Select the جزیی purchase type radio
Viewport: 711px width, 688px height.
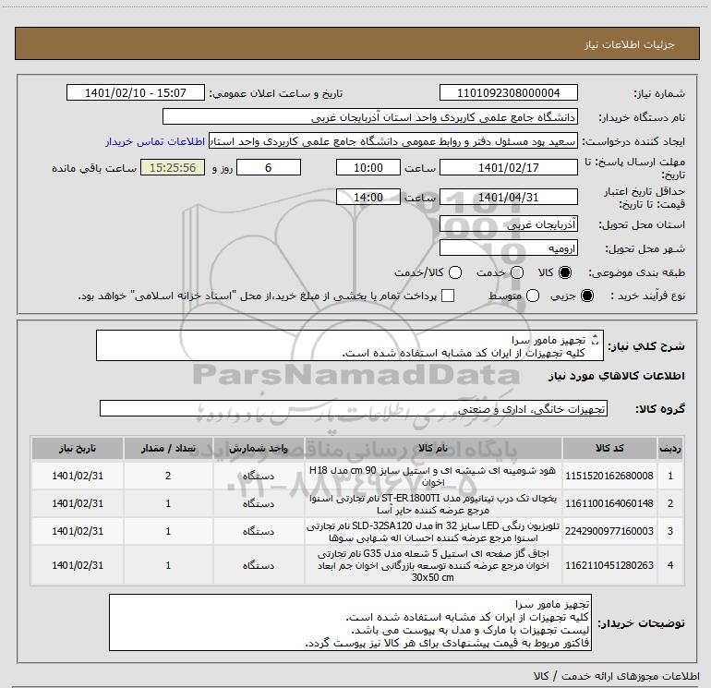(x=586, y=296)
